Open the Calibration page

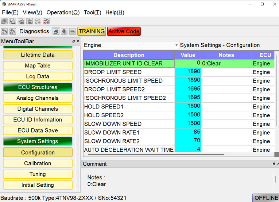38,163
